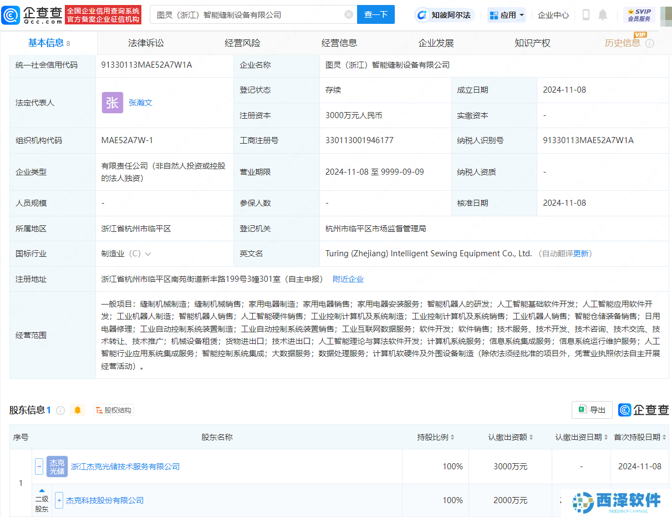Open the mobile phone app icon
The height and width of the screenshot is (517, 672).
(586, 15)
